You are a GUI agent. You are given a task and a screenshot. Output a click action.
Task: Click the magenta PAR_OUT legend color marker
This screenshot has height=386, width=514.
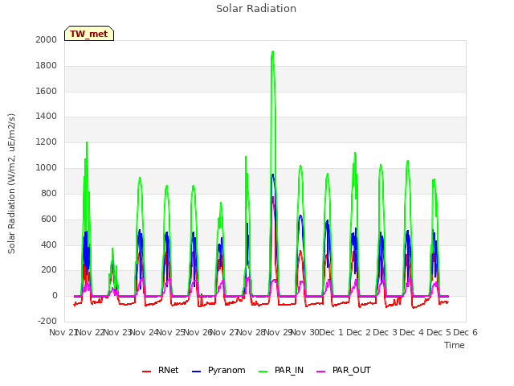[x=320, y=372]
